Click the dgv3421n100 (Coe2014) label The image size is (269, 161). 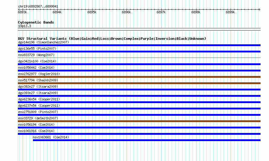37,61
